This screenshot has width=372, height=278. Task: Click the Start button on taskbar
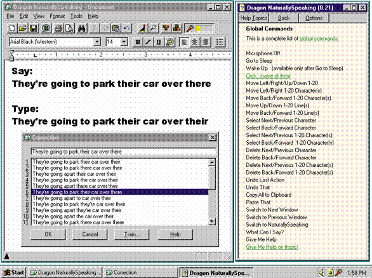[13, 272]
